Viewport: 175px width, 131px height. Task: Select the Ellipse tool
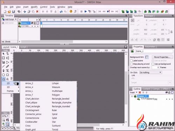pos(3,75)
